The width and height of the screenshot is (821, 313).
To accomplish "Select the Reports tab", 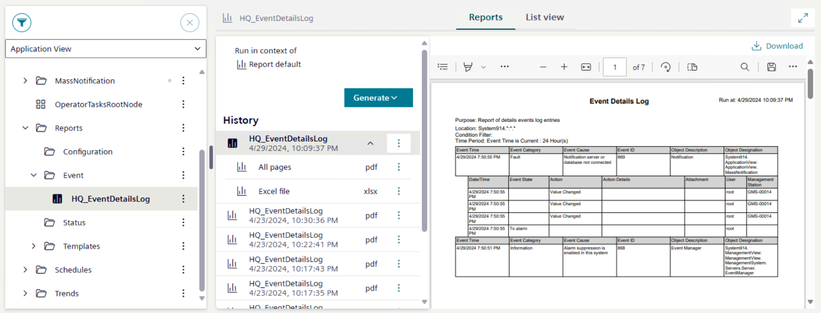I will click(x=485, y=17).
